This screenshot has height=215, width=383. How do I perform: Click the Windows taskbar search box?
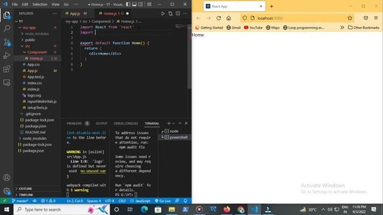(62, 210)
